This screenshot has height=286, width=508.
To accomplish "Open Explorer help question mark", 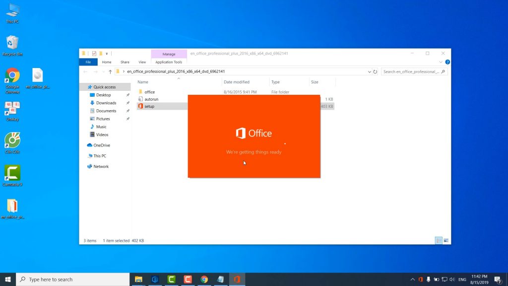I will click(x=447, y=62).
